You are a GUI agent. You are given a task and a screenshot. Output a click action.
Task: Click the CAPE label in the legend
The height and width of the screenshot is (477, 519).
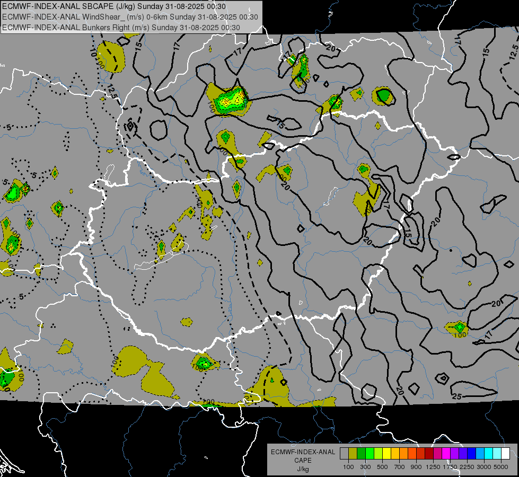(x=303, y=461)
